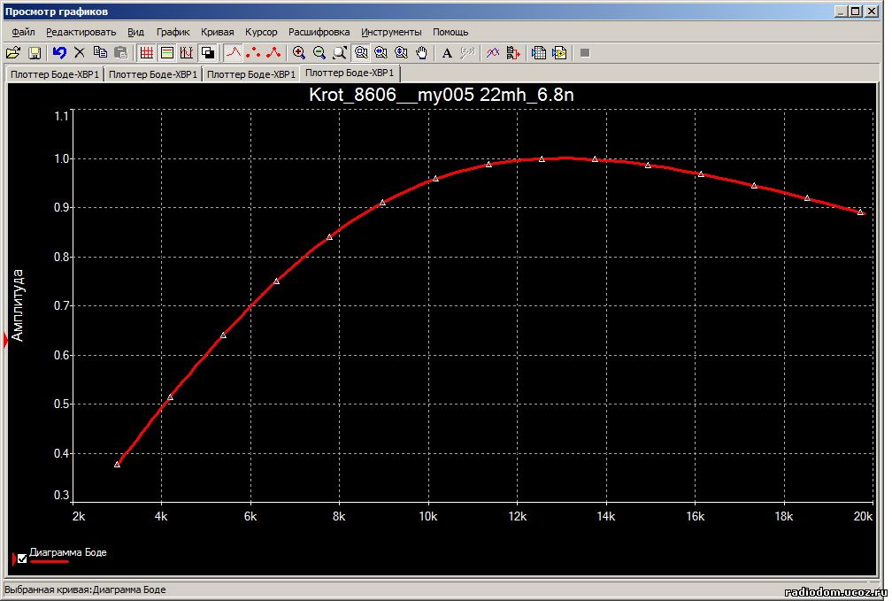This screenshot has height=601, width=892.
Task: Click the grayed data label icon
Action: pyautogui.click(x=467, y=53)
